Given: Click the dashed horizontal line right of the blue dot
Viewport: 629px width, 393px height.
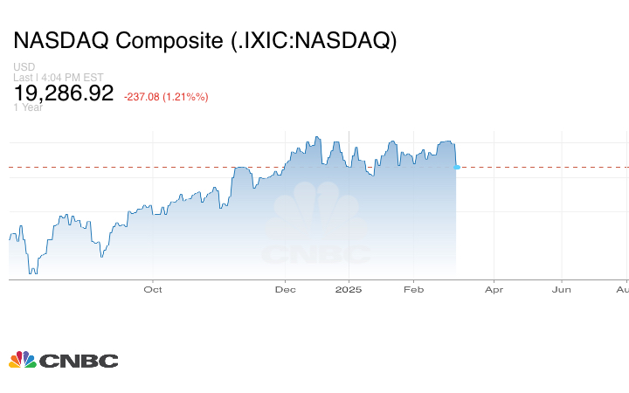Looking at the screenshot, I should click(542, 167).
